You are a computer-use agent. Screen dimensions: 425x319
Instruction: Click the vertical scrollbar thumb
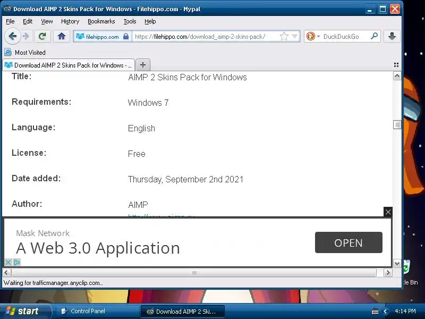[x=397, y=125]
